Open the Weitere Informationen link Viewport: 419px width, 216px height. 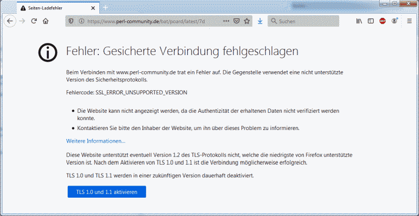pos(96,141)
